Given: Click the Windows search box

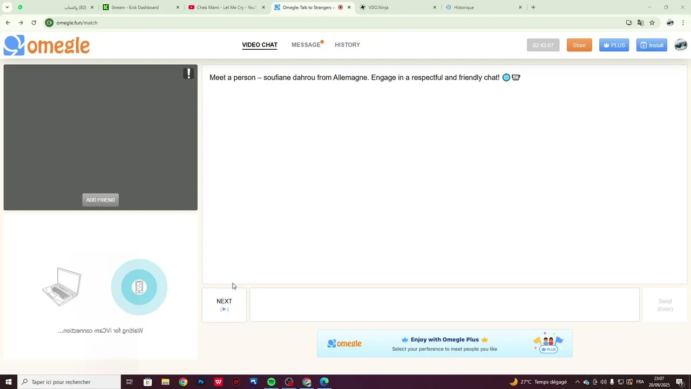Looking at the screenshot, I should pyautogui.click(x=69, y=382).
